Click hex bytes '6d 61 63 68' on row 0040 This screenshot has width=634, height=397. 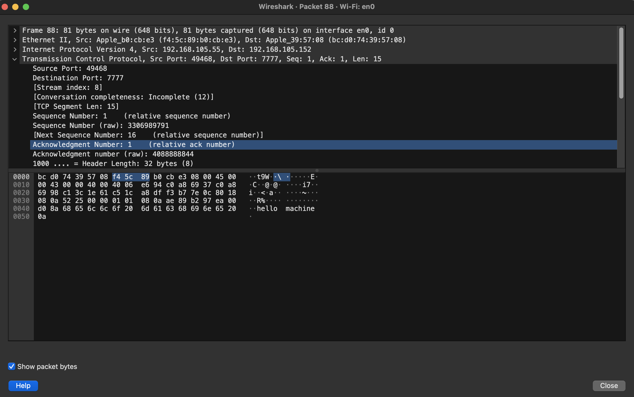coord(164,209)
